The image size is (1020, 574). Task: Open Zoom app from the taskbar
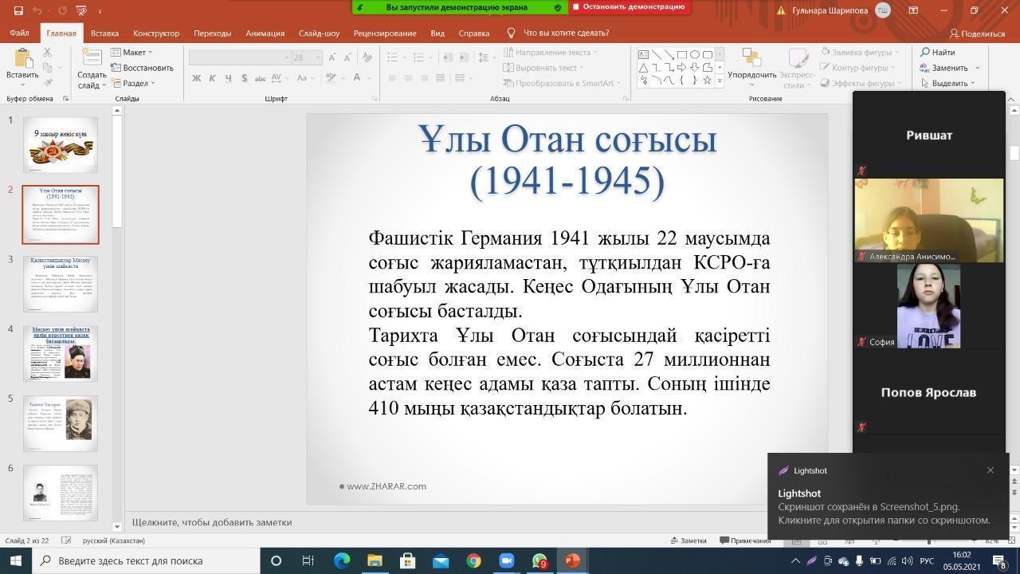pos(506,560)
